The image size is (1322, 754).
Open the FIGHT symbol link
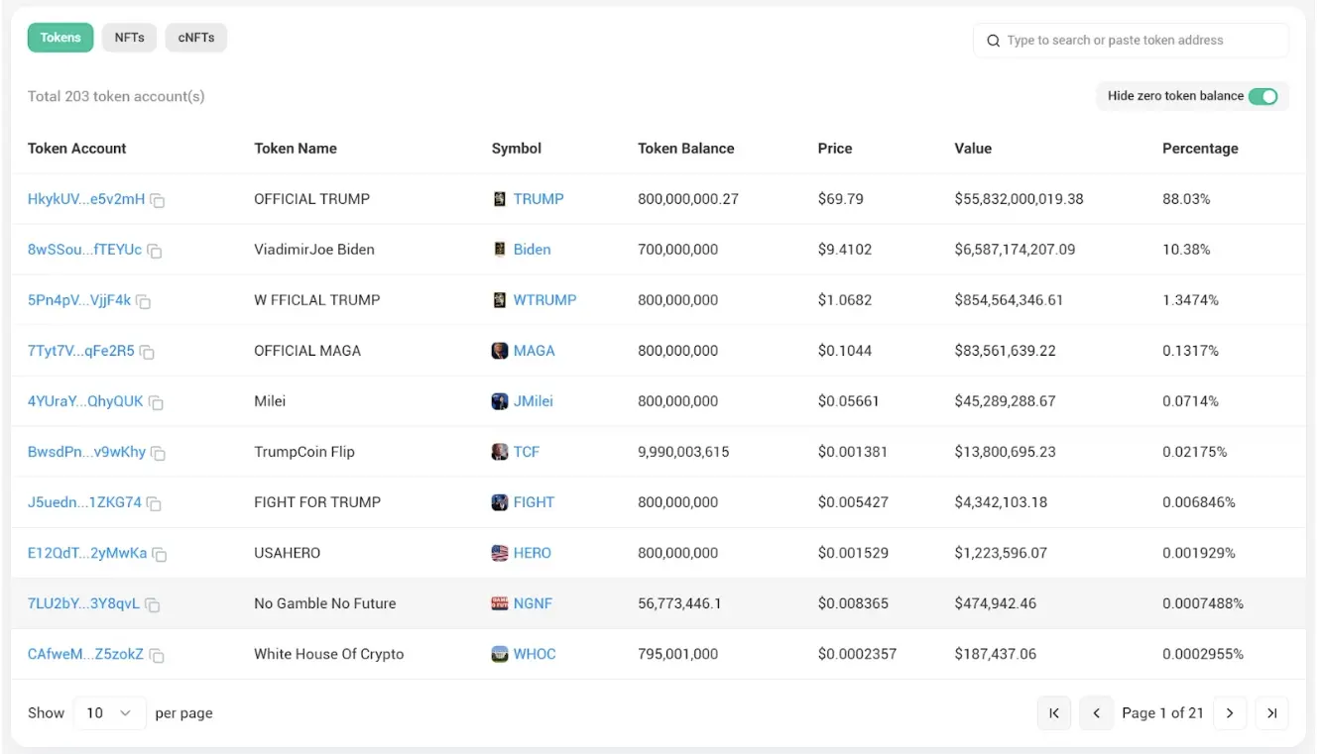pos(534,502)
